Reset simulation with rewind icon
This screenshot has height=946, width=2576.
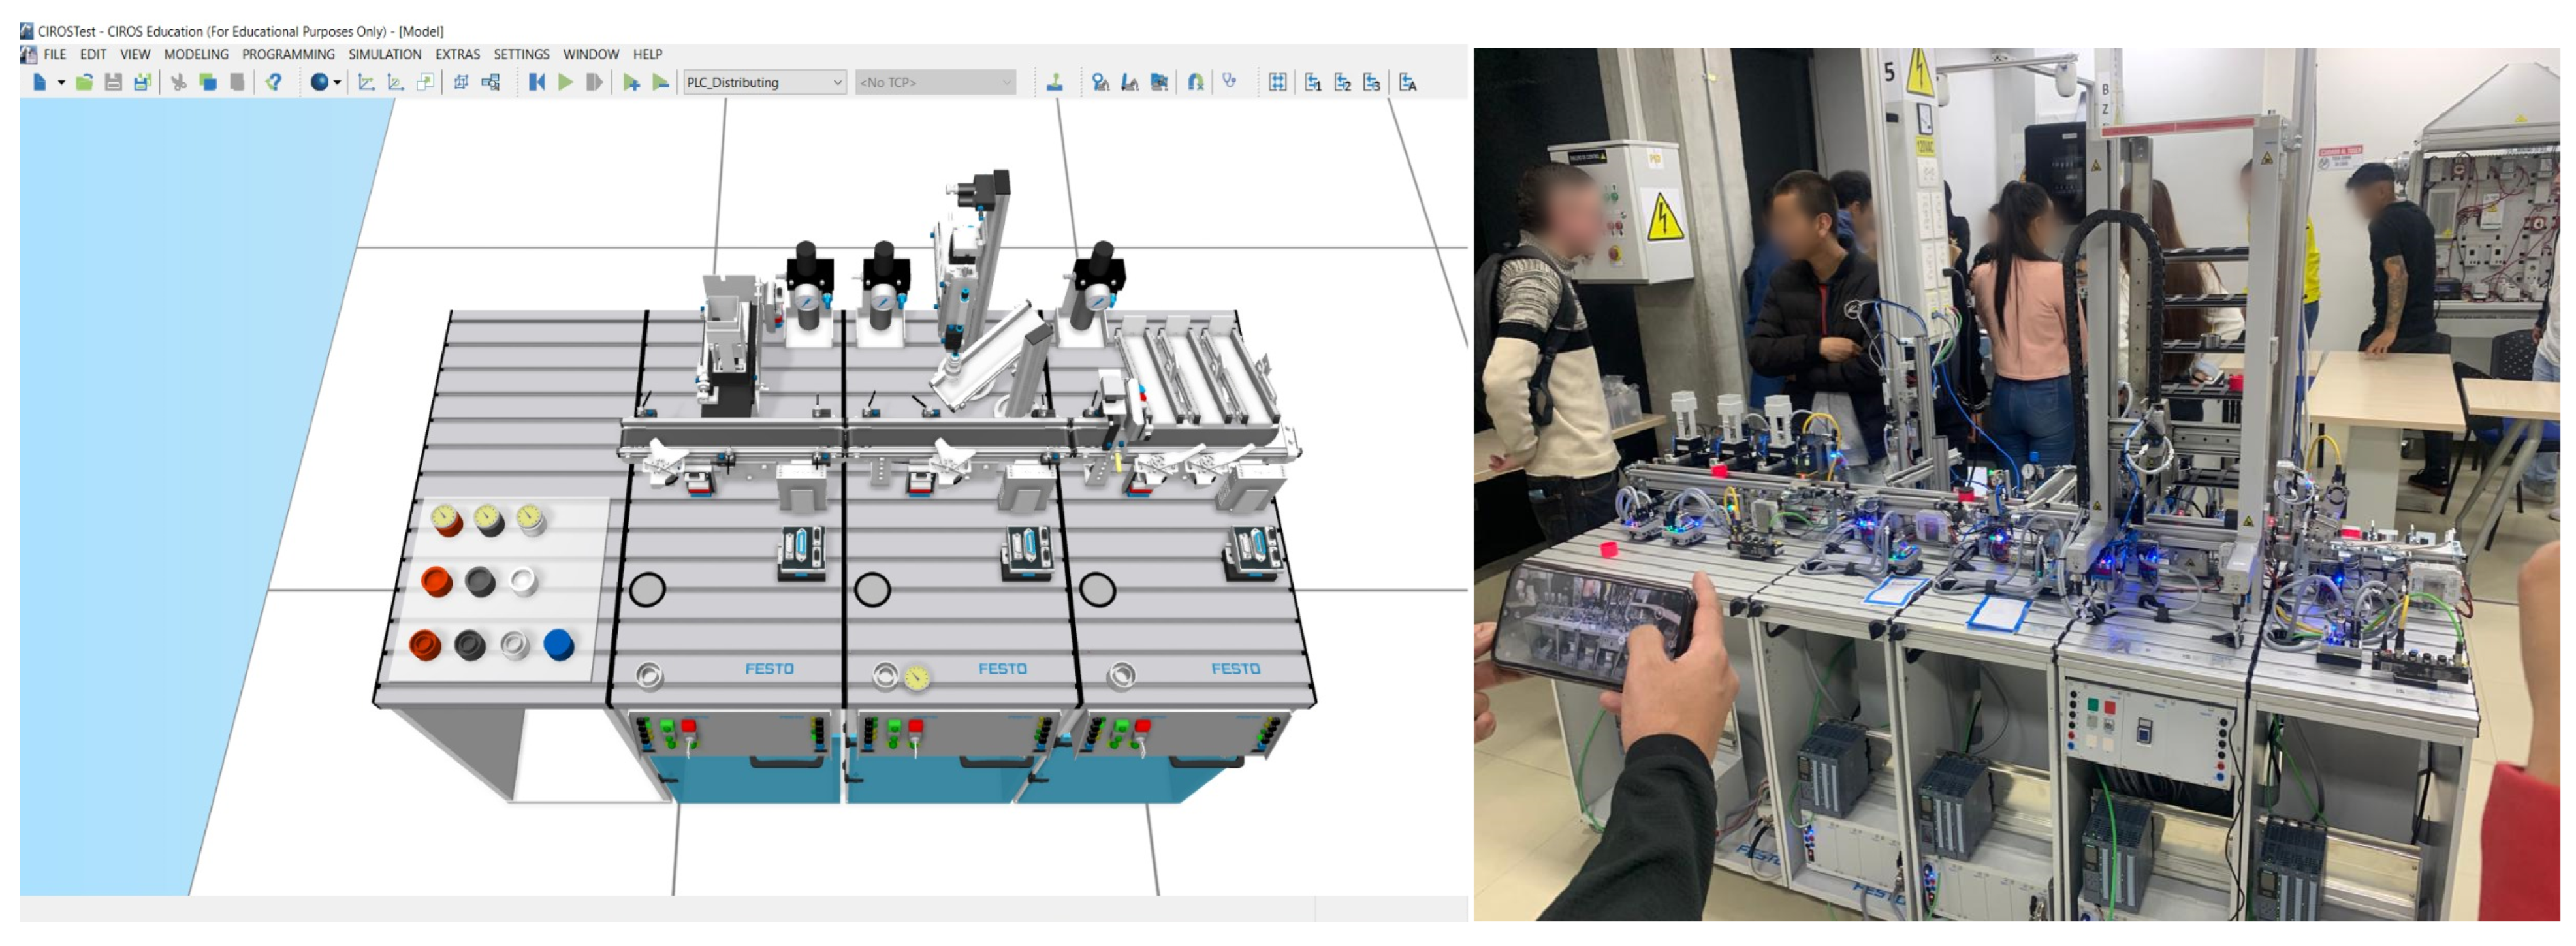537,82
